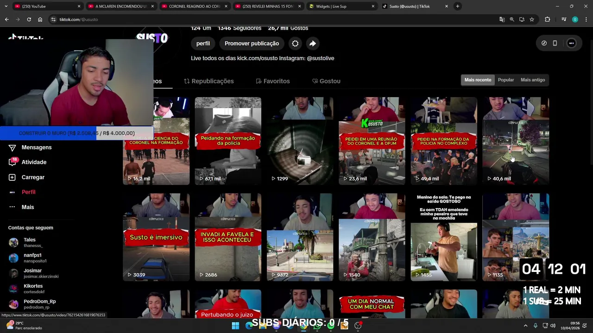Click the perfil edit button

[x=203, y=43]
